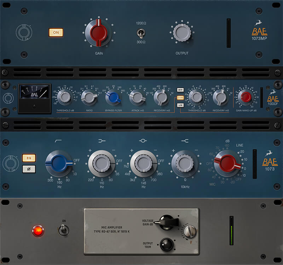The width and height of the screenshot is (283, 265).
Task: Click the limiter RECOVERY mS knob beside GAIN MAKE-UP
Action: click(220, 97)
